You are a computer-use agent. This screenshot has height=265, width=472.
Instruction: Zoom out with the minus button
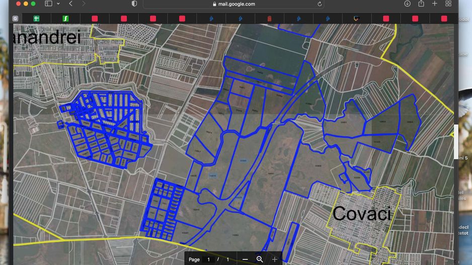[x=245, y=259]
